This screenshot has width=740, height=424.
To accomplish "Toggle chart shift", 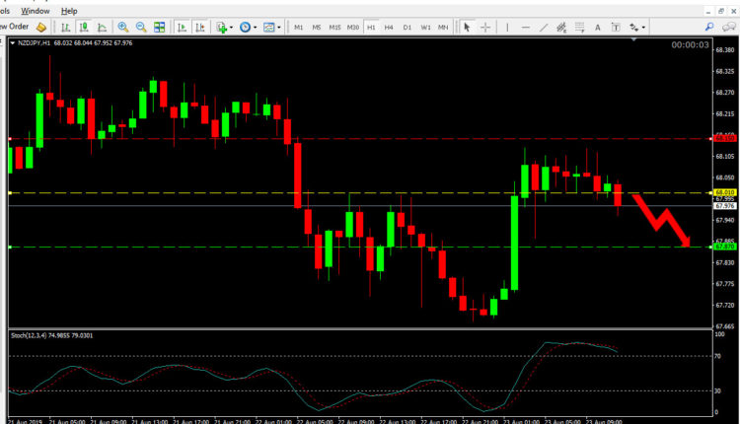I will pyautogui.click(x=200, y=28).
